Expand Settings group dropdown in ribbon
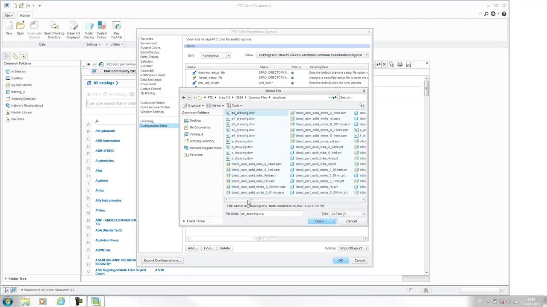Screen dimensions: 547x307 click(x=93, y=44)
